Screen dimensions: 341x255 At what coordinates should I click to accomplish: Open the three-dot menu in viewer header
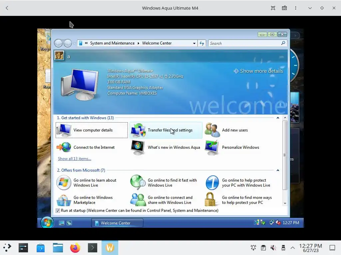click(296, 8)
